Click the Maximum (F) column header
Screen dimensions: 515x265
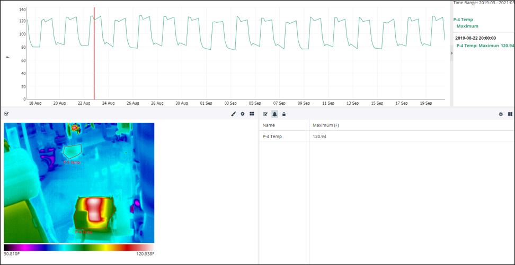pos(325,125)
